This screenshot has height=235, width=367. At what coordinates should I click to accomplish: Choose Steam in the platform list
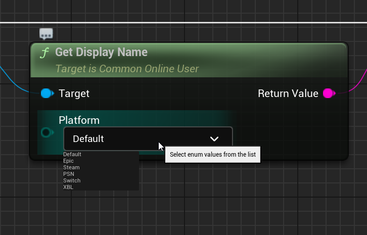pyautogui.click(x=101, y=167)
